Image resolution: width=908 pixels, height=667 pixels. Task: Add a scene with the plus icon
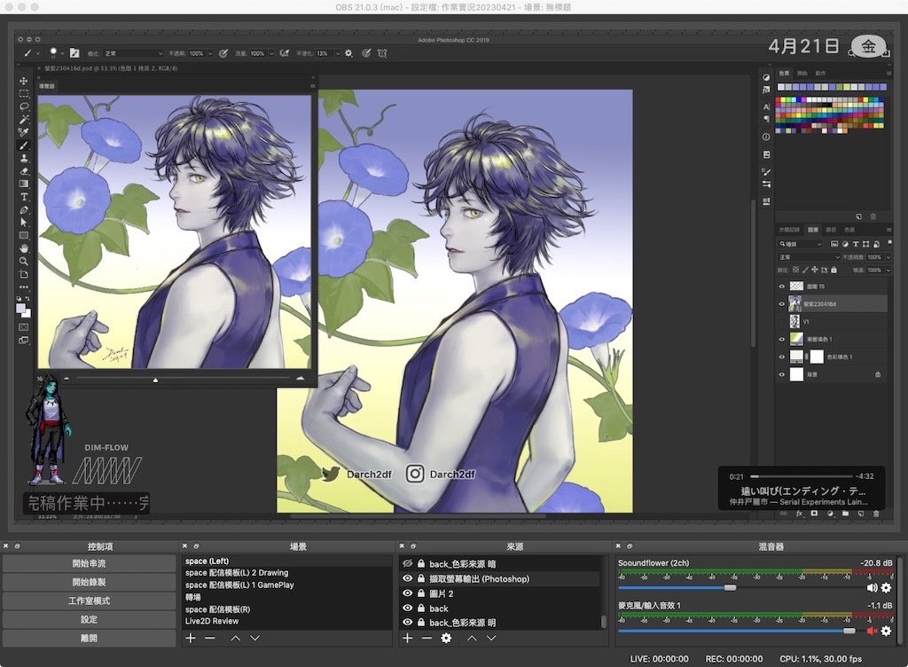tap(191, 638)
